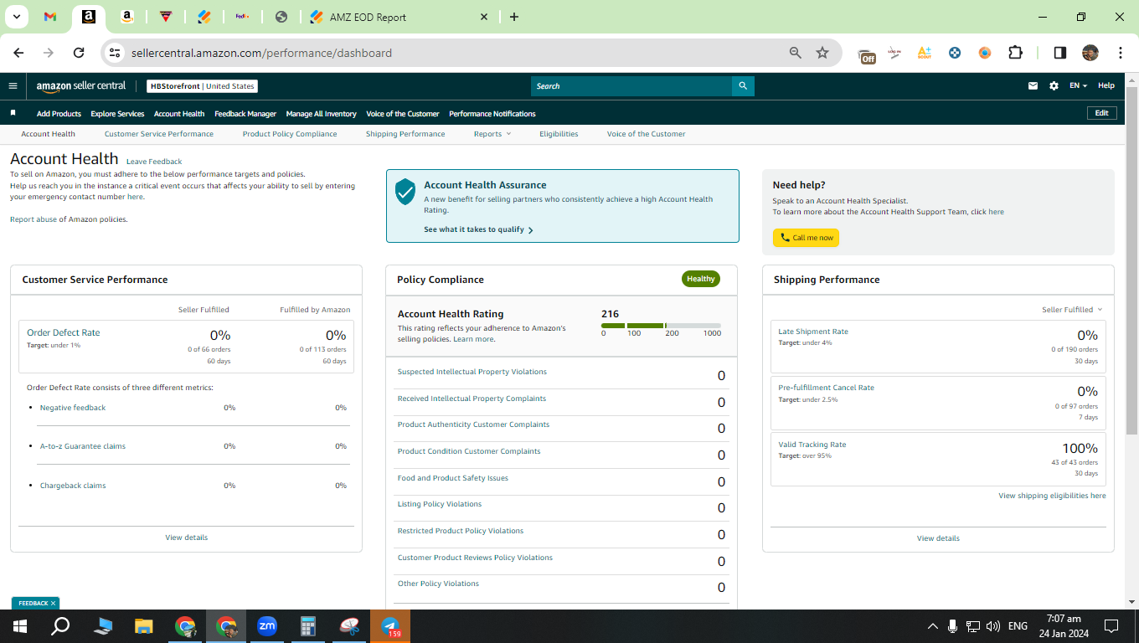
Task: Open the Eligibilities tab
Action: click(559, 134)
